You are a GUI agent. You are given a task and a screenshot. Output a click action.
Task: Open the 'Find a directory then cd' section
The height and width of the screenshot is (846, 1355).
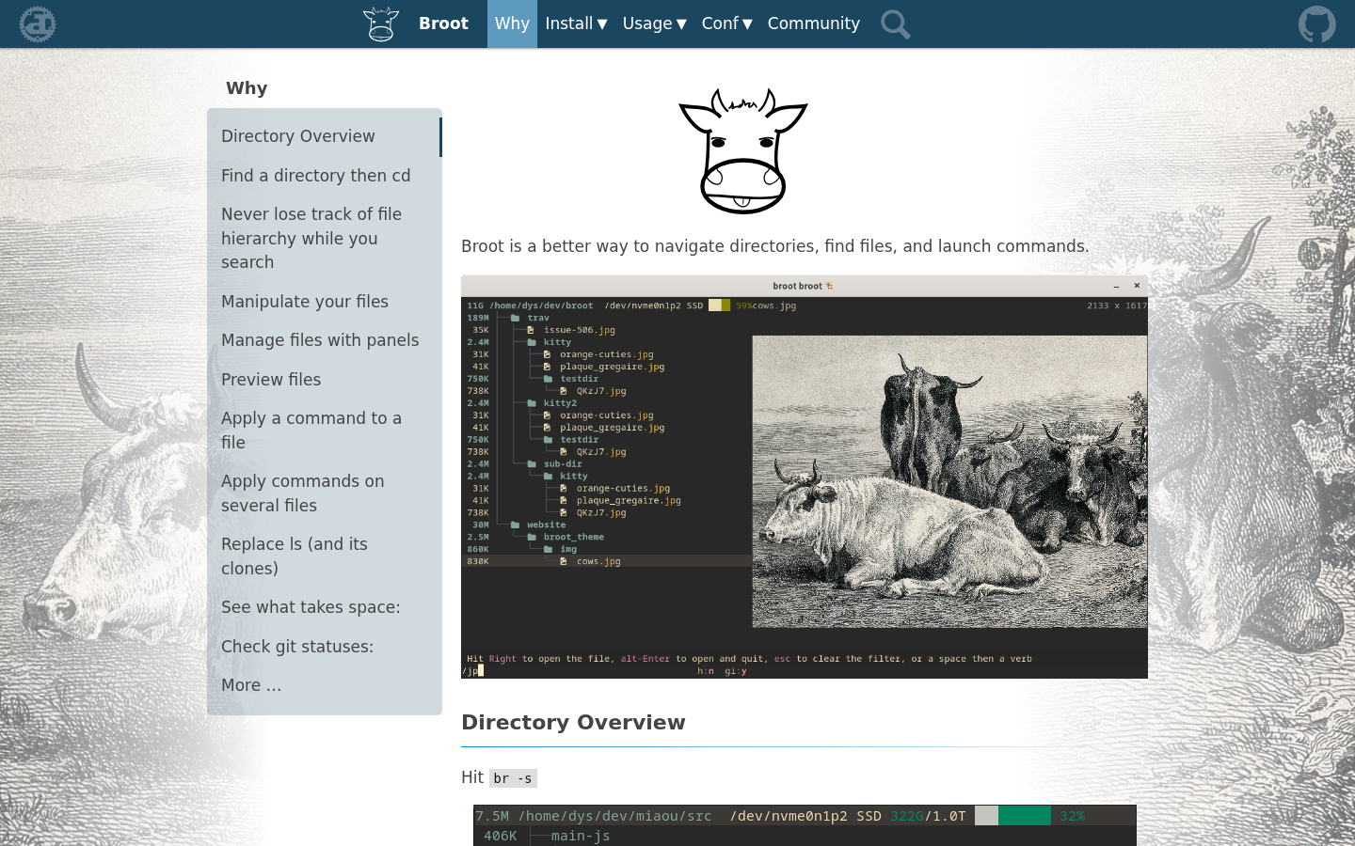pyautogui.click(x=325, y=176)
